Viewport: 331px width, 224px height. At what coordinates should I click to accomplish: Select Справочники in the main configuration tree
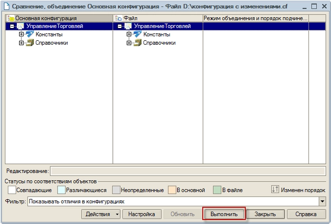click(x=52, y=43)
